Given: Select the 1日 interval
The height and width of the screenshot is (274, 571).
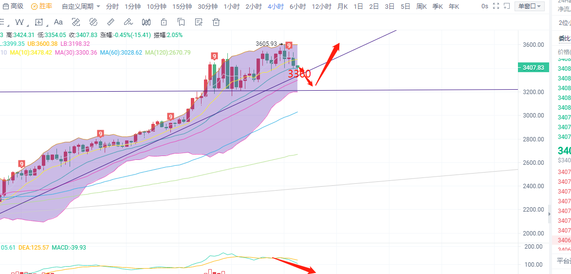Looking at the screenshot, I should pos(358,6).
